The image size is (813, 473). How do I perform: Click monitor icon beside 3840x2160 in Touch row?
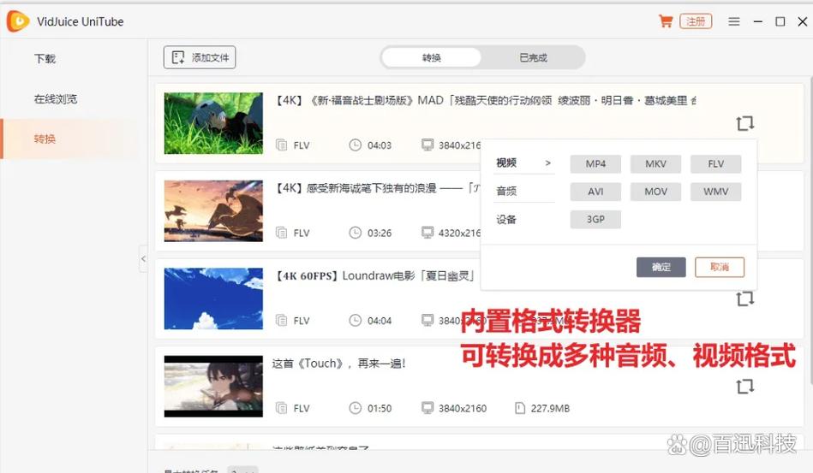(427, 408)
